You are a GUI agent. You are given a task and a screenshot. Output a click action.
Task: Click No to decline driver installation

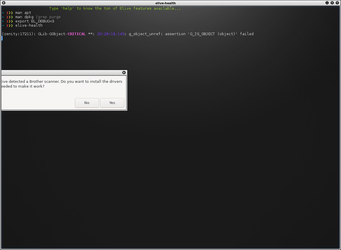pos(87,103)
